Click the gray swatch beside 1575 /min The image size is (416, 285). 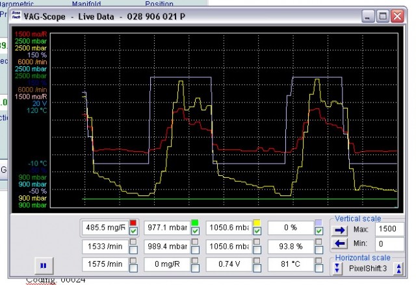tap(133, 260)
